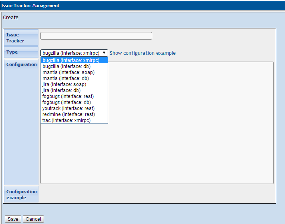Pick fogbugz (Interface: db) option

(74, 102)
